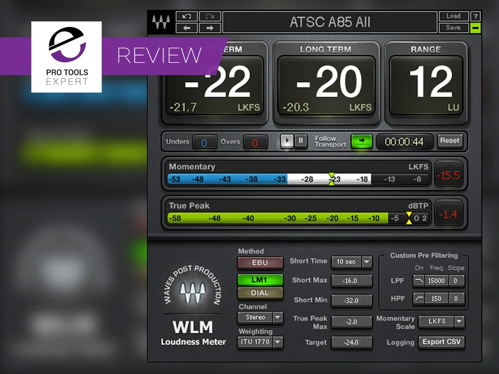Viewport: 499px width, 374px height.
Task: Click the Load preset button
Action: pos(453,16)
